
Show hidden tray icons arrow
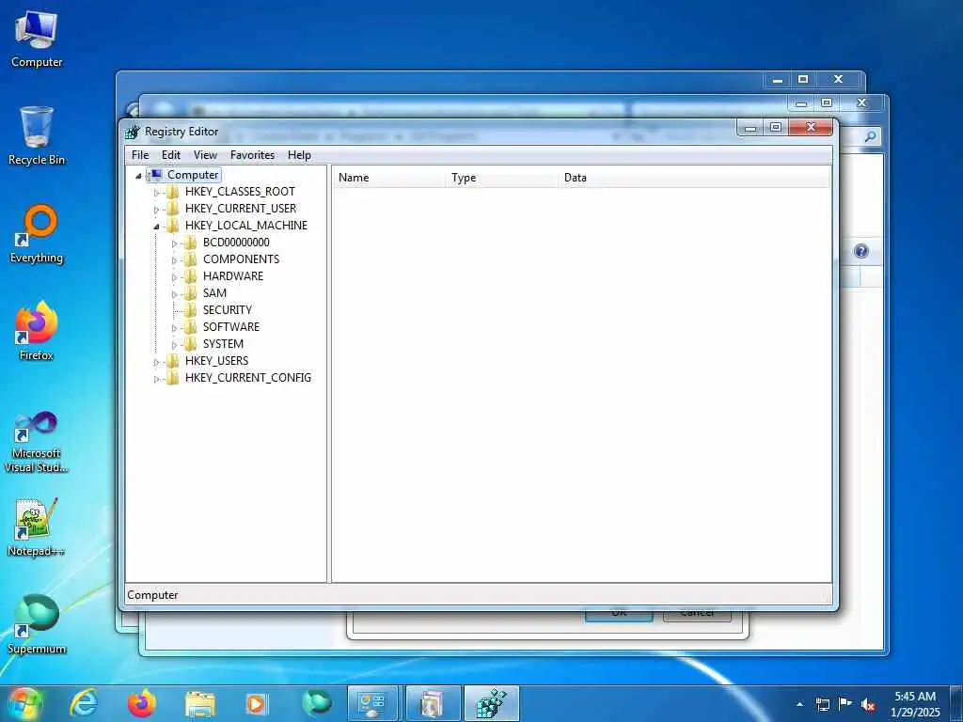point(799,705)
